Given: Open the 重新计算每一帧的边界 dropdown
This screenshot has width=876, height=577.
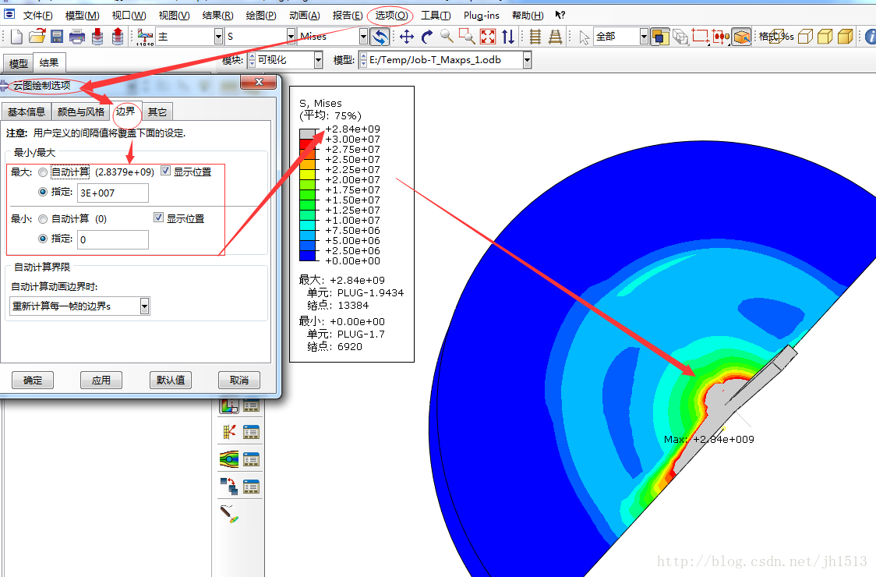Looking at the screenshot, I should tap(145, 306).
